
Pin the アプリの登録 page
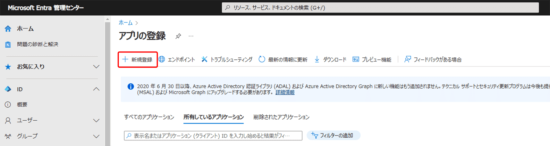pyautogui.click(x=178, y=36)
